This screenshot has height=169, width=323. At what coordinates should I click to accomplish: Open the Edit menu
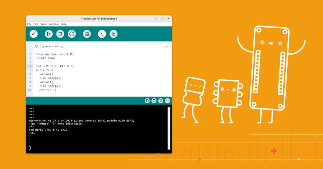[36, 24]
